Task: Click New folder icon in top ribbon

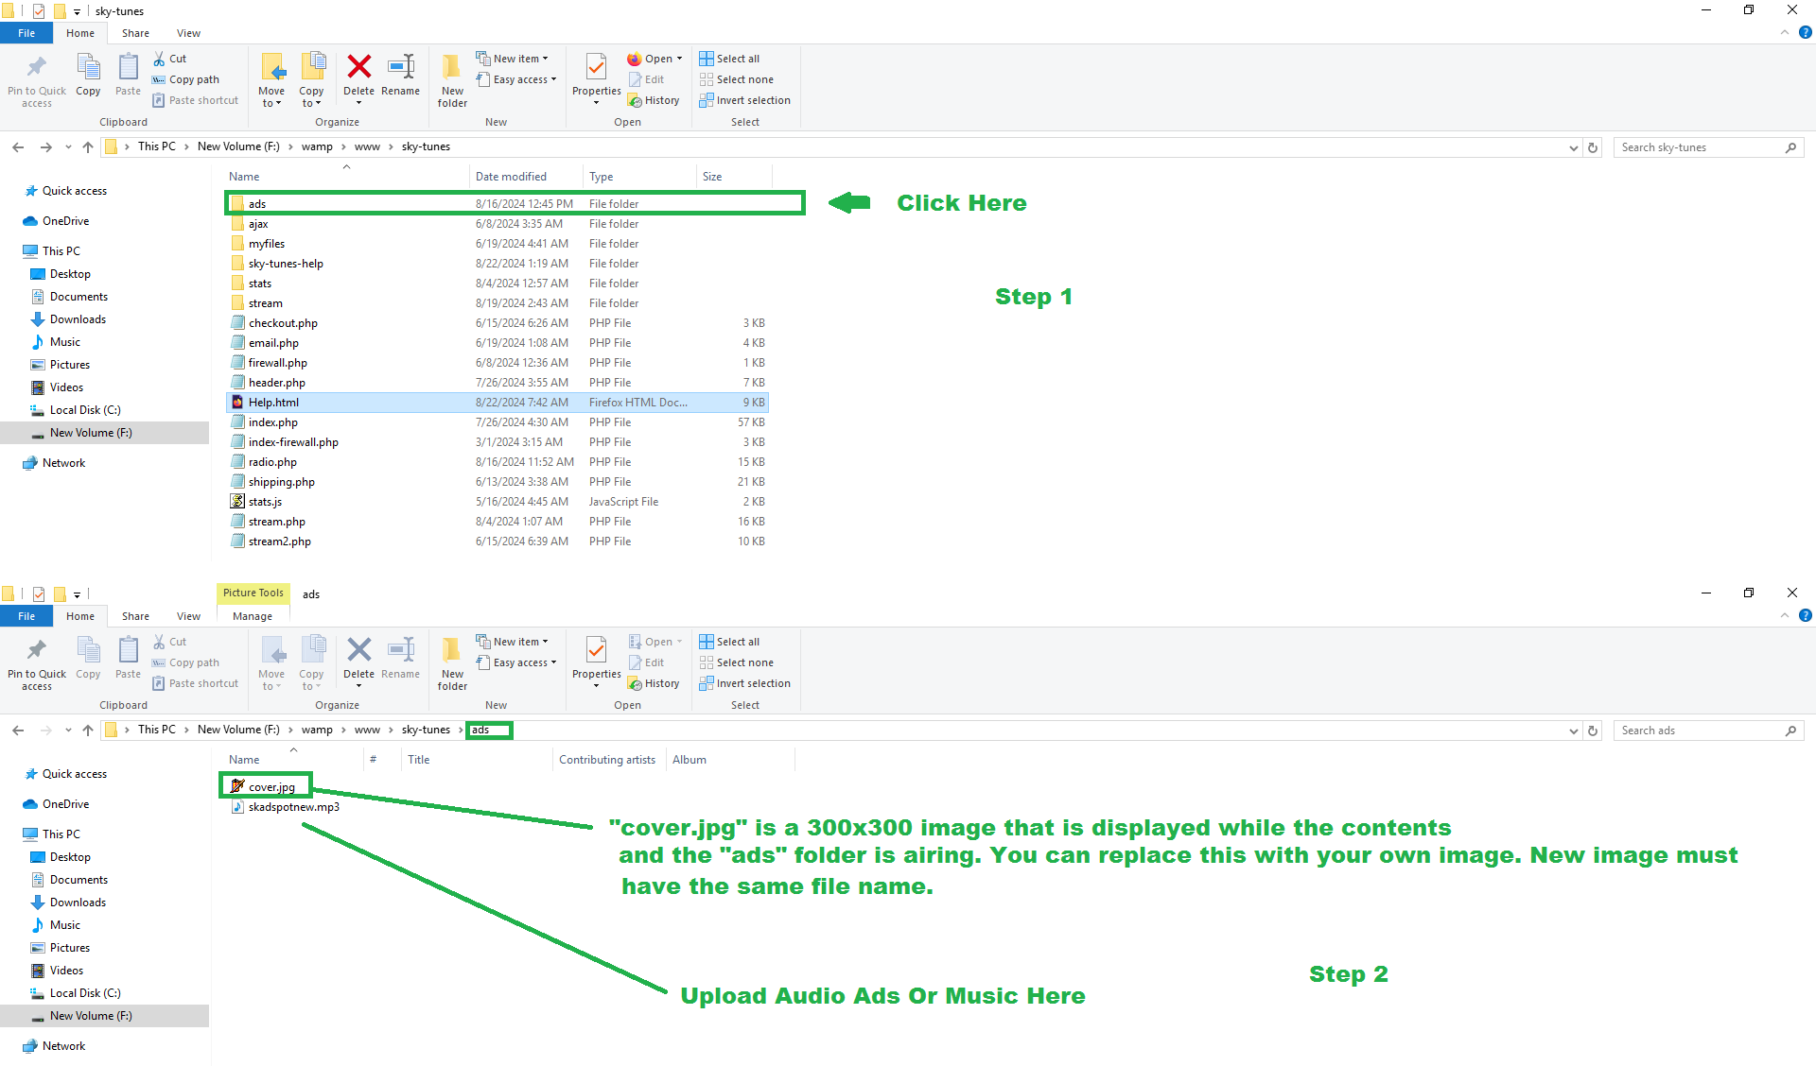Action: pos(452,68)
